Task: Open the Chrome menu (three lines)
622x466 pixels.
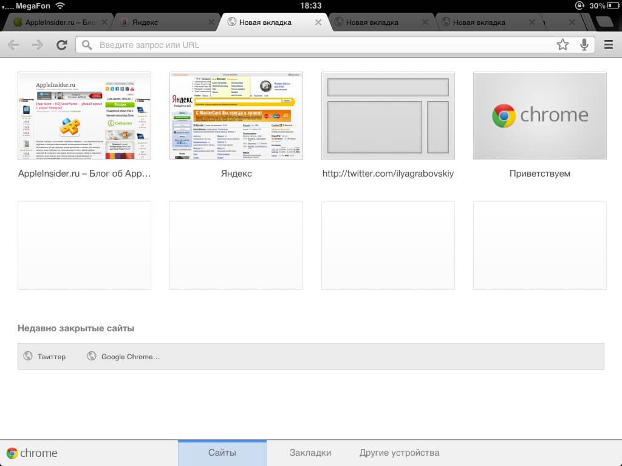Action: point(609,44)
